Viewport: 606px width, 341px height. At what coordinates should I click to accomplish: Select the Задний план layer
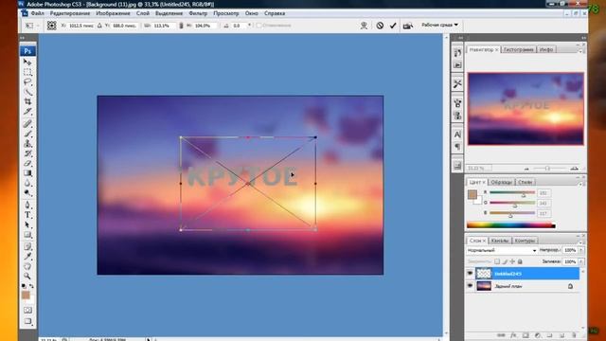pyautogui.click(x=528, y=286)
